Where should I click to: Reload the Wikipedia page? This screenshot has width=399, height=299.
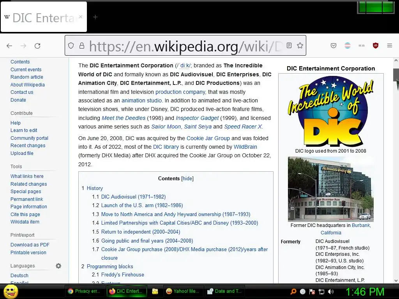[x=37, y=46]
